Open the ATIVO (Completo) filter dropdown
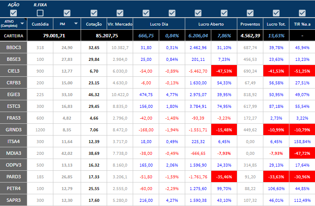315x206 pixels. pyautogui.click(x=22, y=23)
